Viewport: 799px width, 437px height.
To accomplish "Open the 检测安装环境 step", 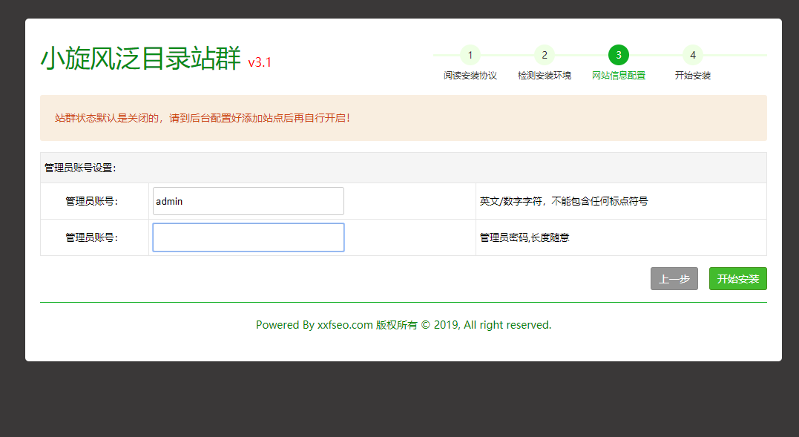I will click(x=545, y=75).
